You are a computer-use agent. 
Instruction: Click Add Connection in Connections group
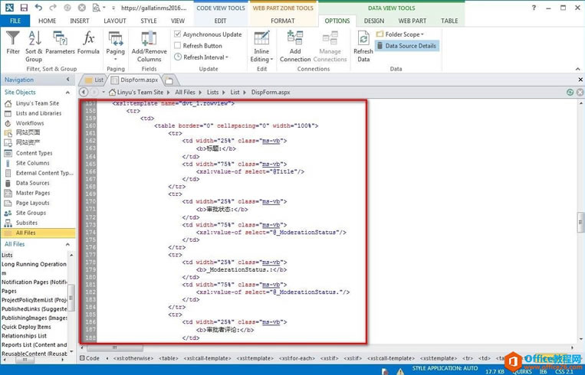[x=295, y=46]
